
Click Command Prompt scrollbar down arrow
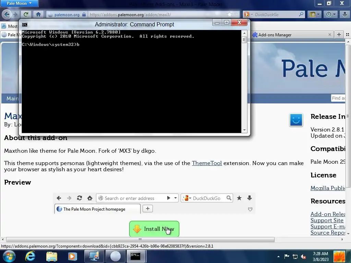point(244,130)
